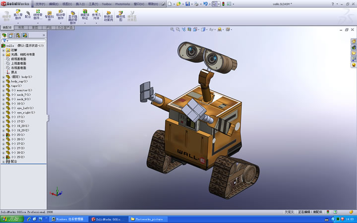Click the Open file folder icon
Viewport: 357px width, 223px height.
(x=178, y=4)
